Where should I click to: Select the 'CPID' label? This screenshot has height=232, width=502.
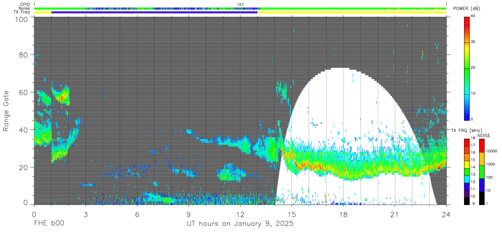pyautogui.click(x=25, y=5)
